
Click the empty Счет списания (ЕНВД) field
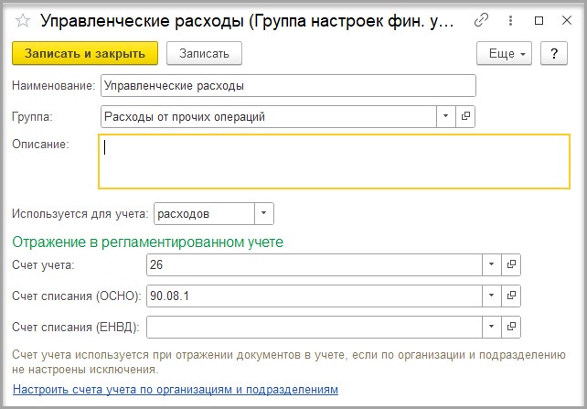[315, 327]
